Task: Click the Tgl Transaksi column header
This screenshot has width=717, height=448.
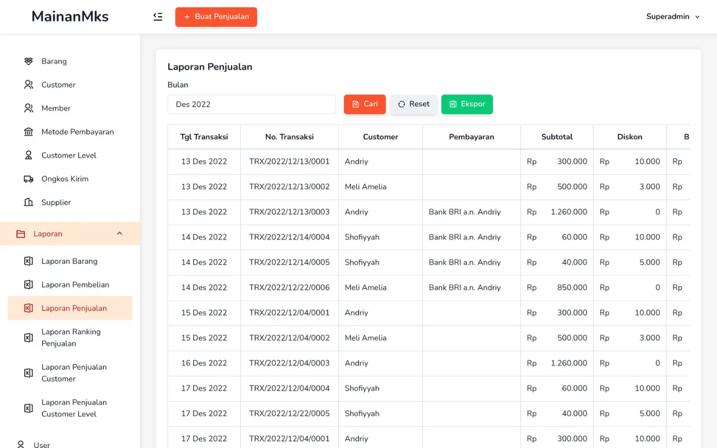Action: click(204, 137)
